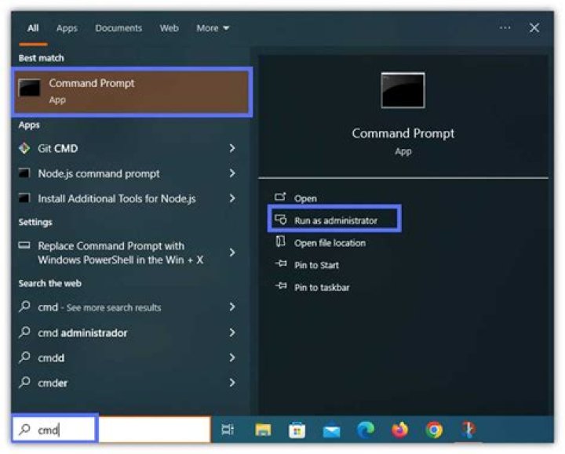Launch Microsoft Edge from taskbar
This screenshot has width=565, height=454.
366,430
